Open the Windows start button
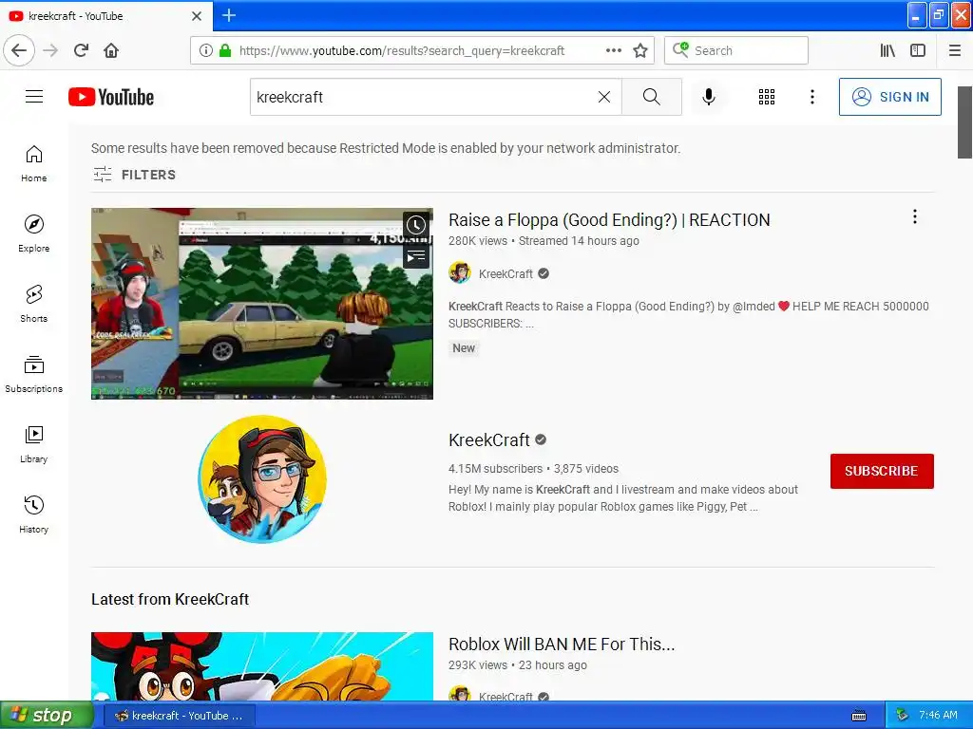 point(47,716)
